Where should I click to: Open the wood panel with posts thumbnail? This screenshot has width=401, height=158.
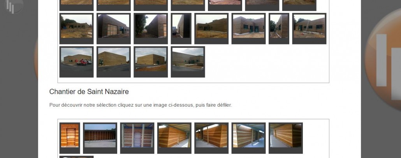point(137,138)
